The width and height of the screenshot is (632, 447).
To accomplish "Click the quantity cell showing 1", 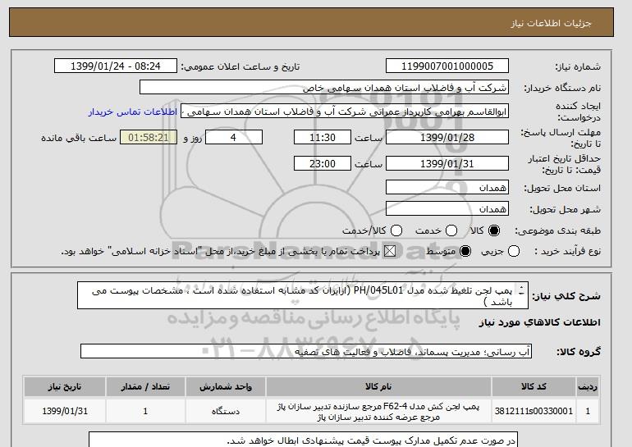I will tap(145, 411).
